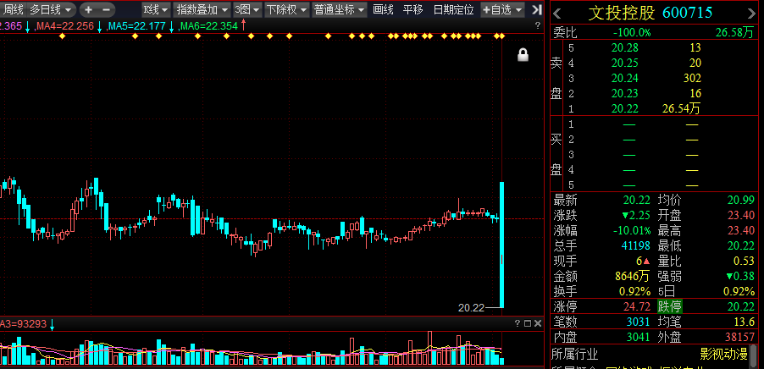Click 外盘 value 38157
764x369 pixels.
(739, 336)
